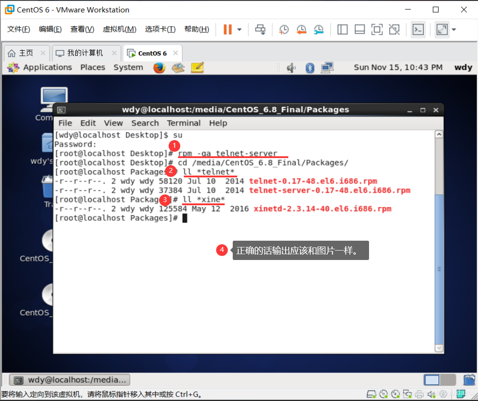This screenshot has width=478, height=401.
Task: Open the snapshot manager
Action: pos(318,29)
